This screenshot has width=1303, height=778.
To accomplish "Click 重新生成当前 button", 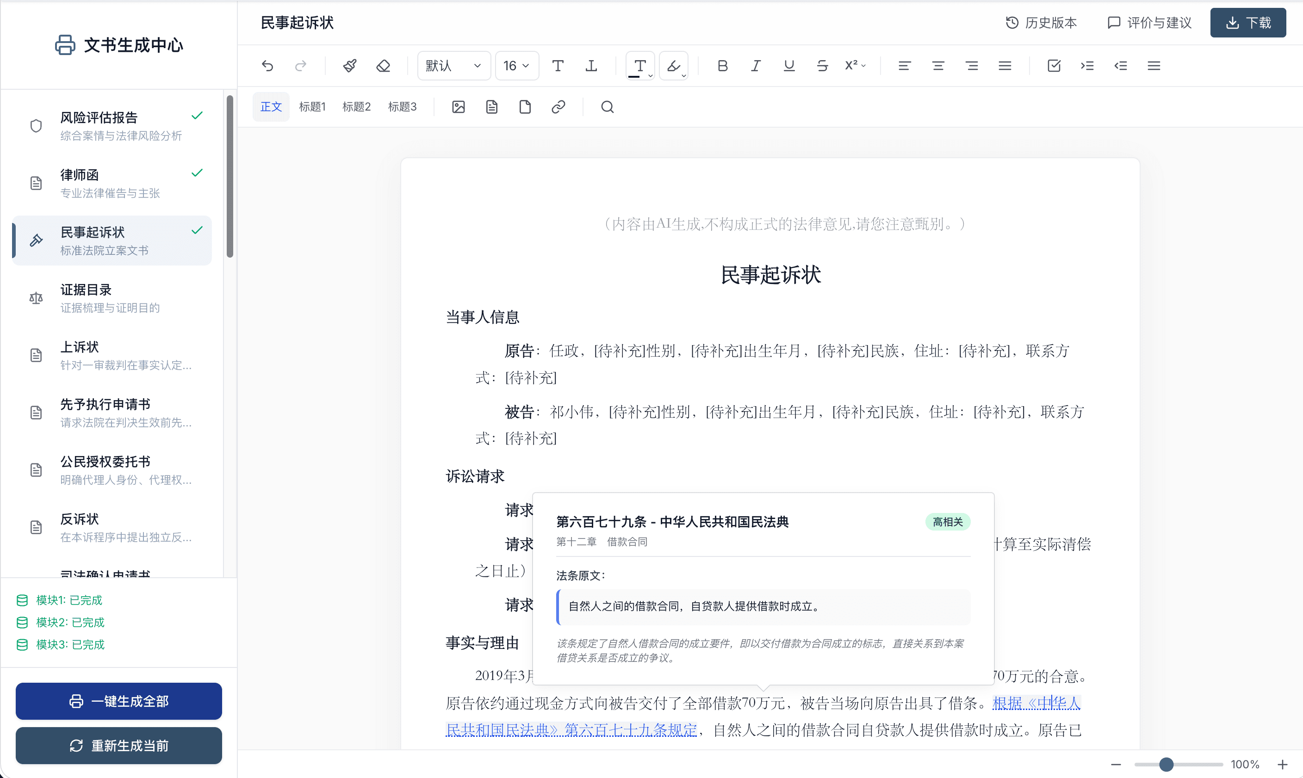I will click(119, 746).
